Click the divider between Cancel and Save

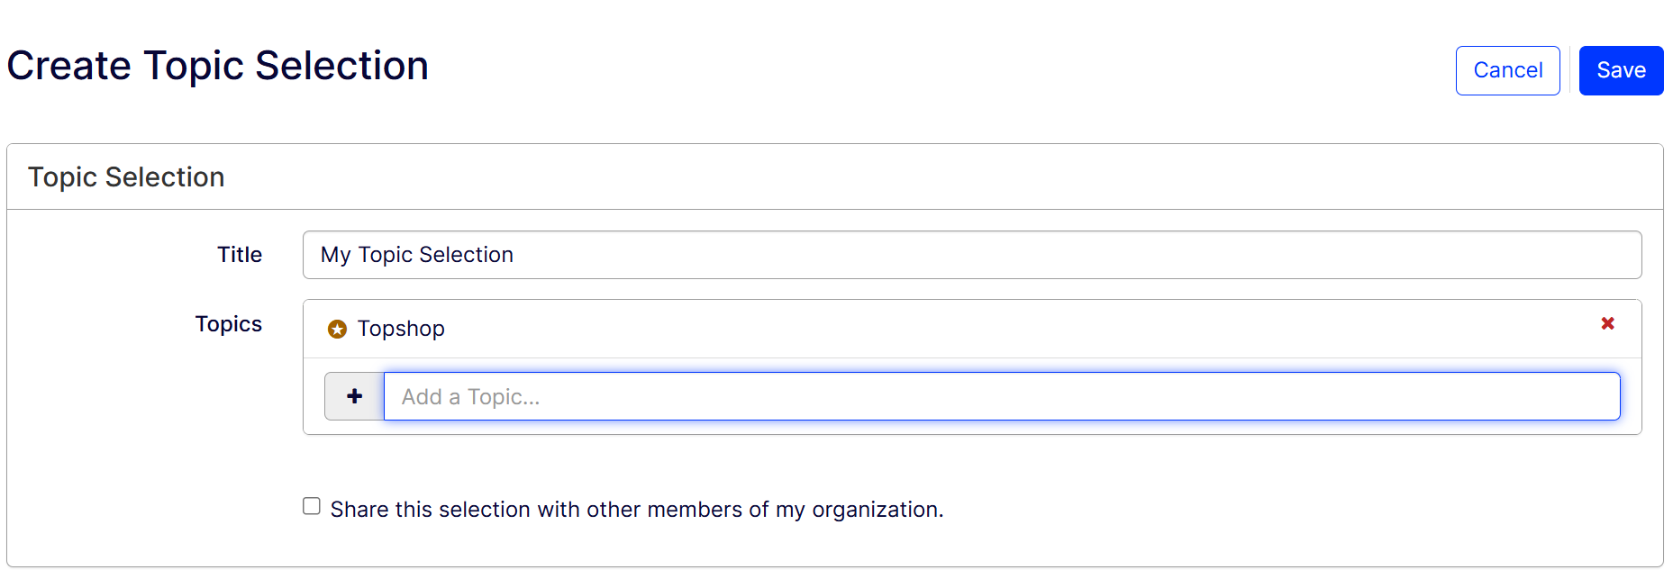[1570, 70]
